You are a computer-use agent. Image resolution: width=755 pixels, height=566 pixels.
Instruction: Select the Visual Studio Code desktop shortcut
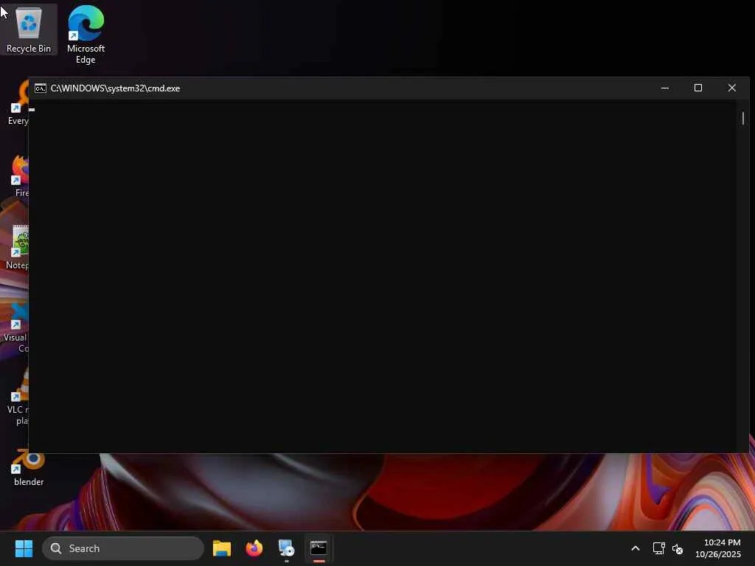click(16, 328)
